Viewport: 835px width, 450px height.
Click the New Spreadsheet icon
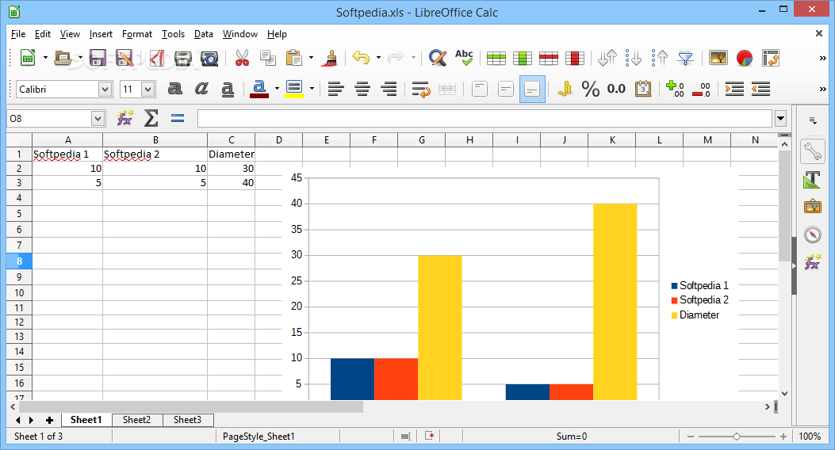(28, 58)
